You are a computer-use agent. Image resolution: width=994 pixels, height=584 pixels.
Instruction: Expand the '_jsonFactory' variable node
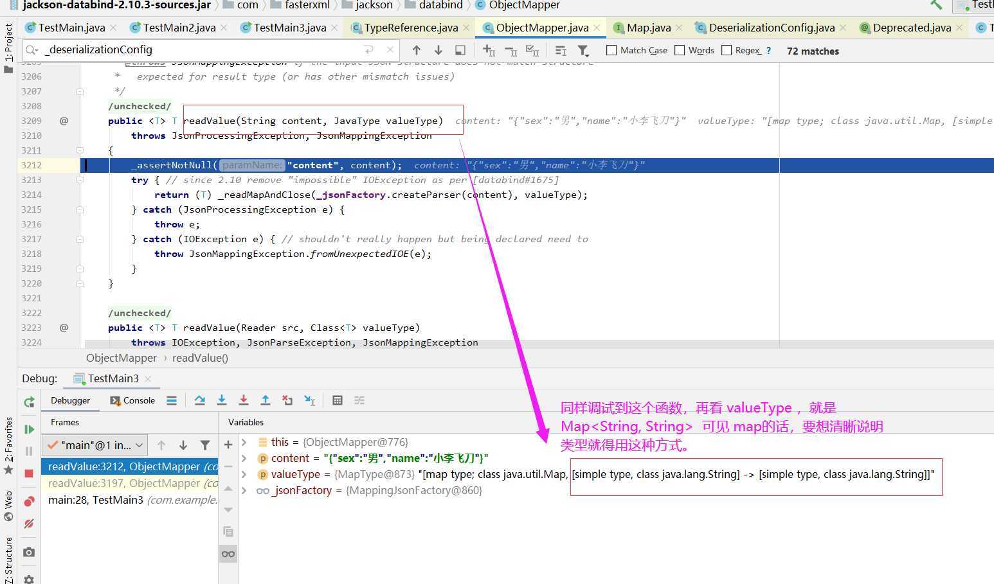pos(244,490)
